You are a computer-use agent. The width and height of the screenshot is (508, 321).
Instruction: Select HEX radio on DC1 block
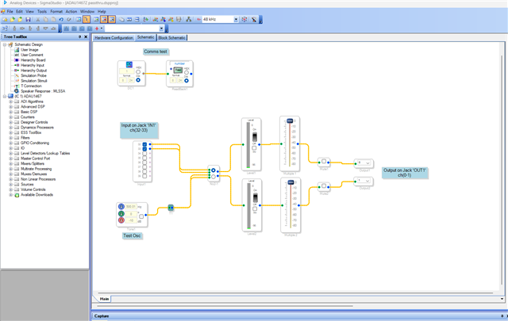[138, 72]
